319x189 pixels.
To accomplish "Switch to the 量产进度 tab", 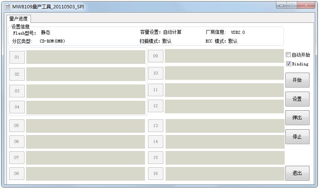I will 19,19.
